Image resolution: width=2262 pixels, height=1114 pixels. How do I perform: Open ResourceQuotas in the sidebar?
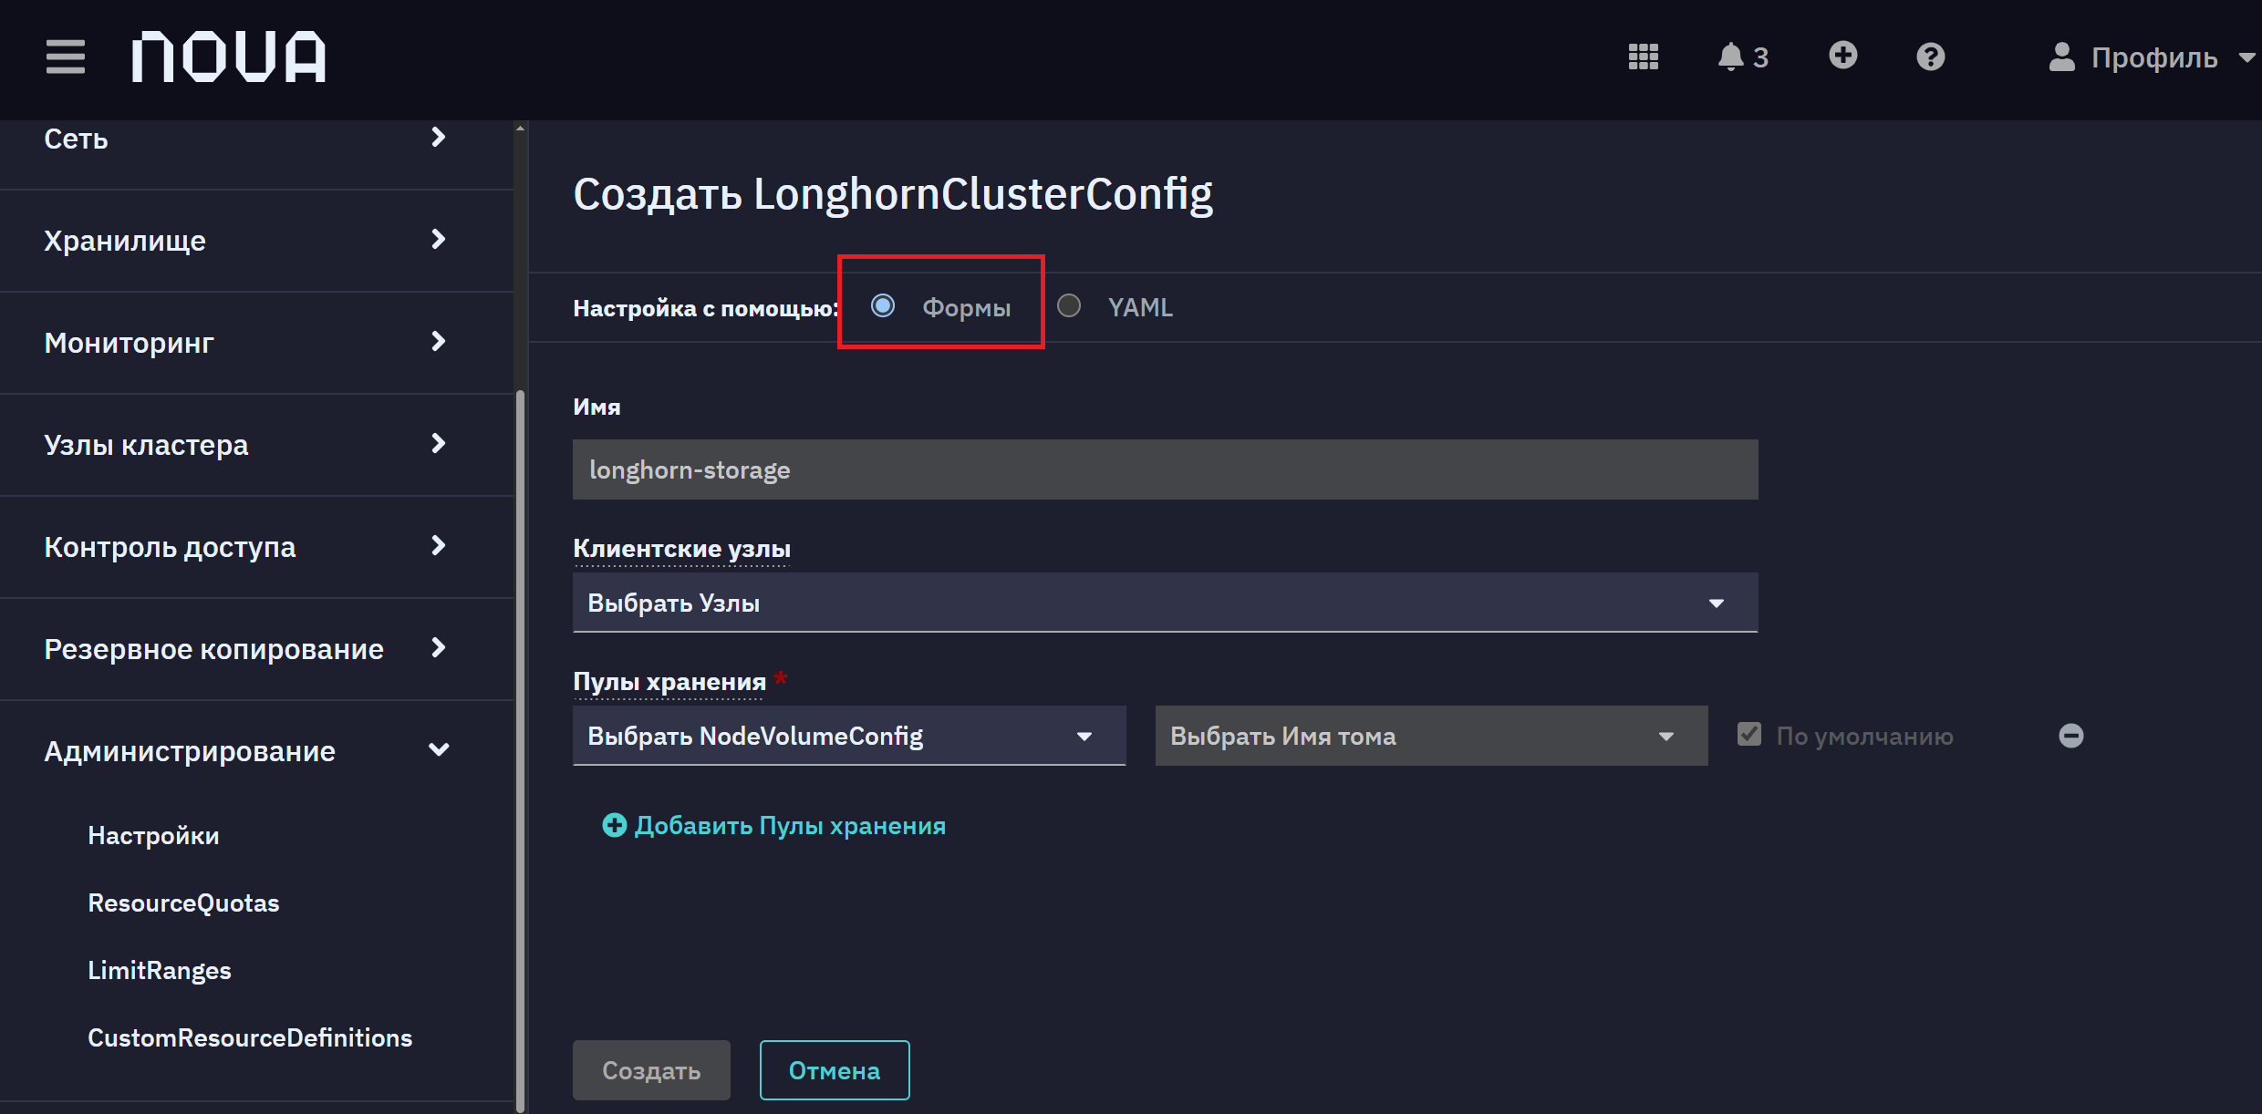tap(183, 903)
